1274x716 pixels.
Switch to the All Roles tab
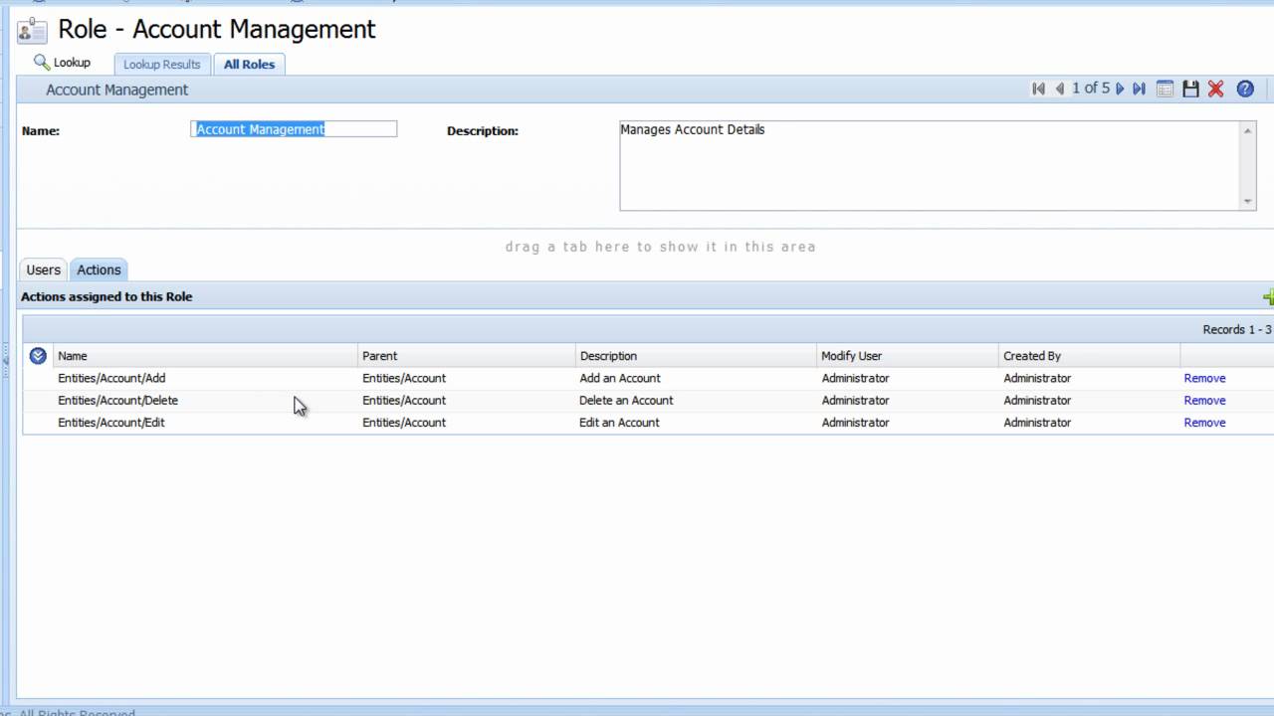(249, 64)
